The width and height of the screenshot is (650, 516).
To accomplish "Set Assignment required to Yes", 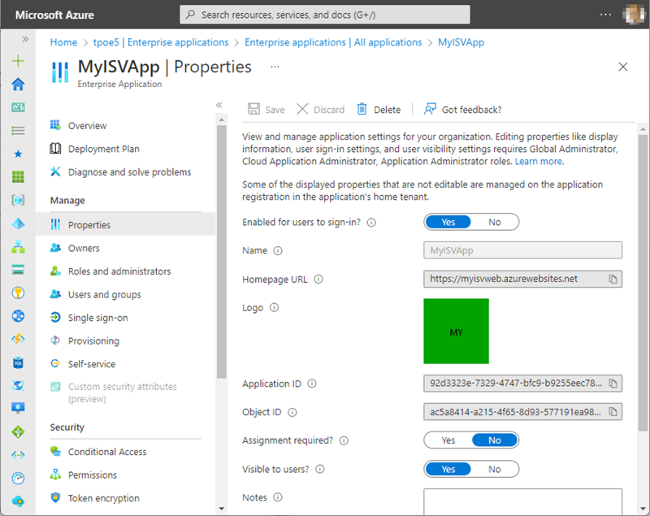I will [x=448, y=440].
